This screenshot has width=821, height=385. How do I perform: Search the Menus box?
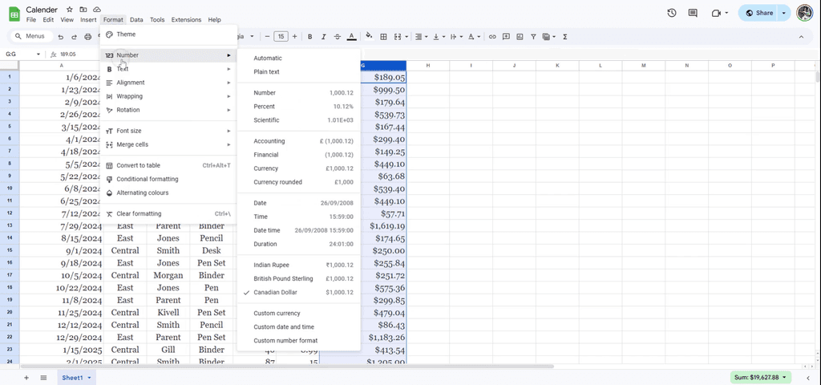(x=32, y=37)
